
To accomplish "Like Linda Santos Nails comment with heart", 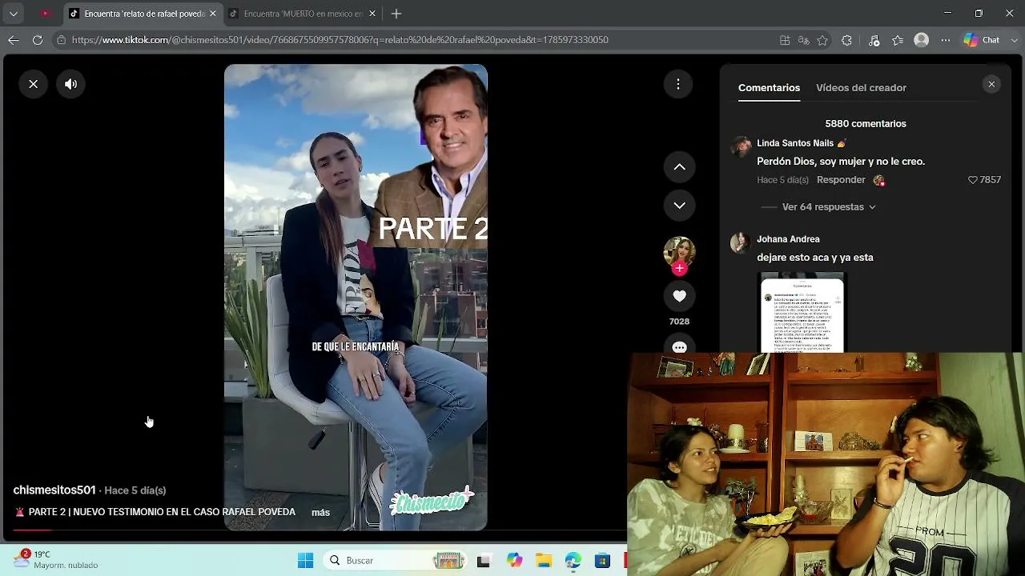I will coord(973,180).
